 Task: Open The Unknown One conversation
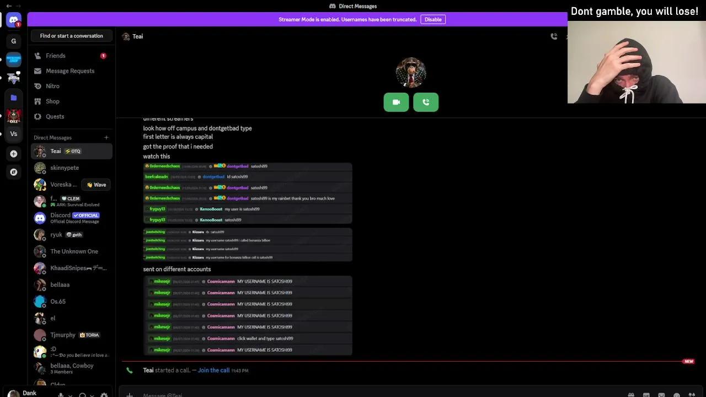pyautogui.click(x=72, y=251)
